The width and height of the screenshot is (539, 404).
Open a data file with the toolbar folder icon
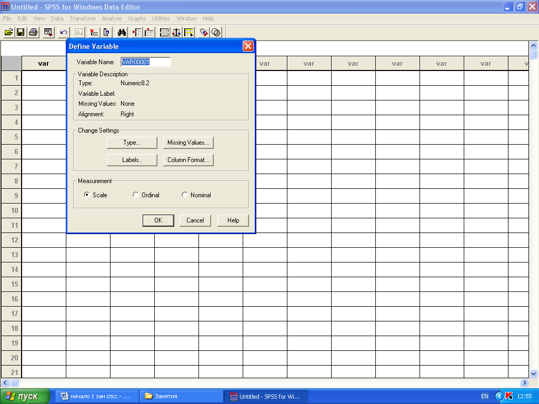[8, 32]
